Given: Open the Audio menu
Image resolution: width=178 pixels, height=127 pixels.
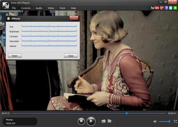Looking at the screenshot, I should click(x=39, y=8).
